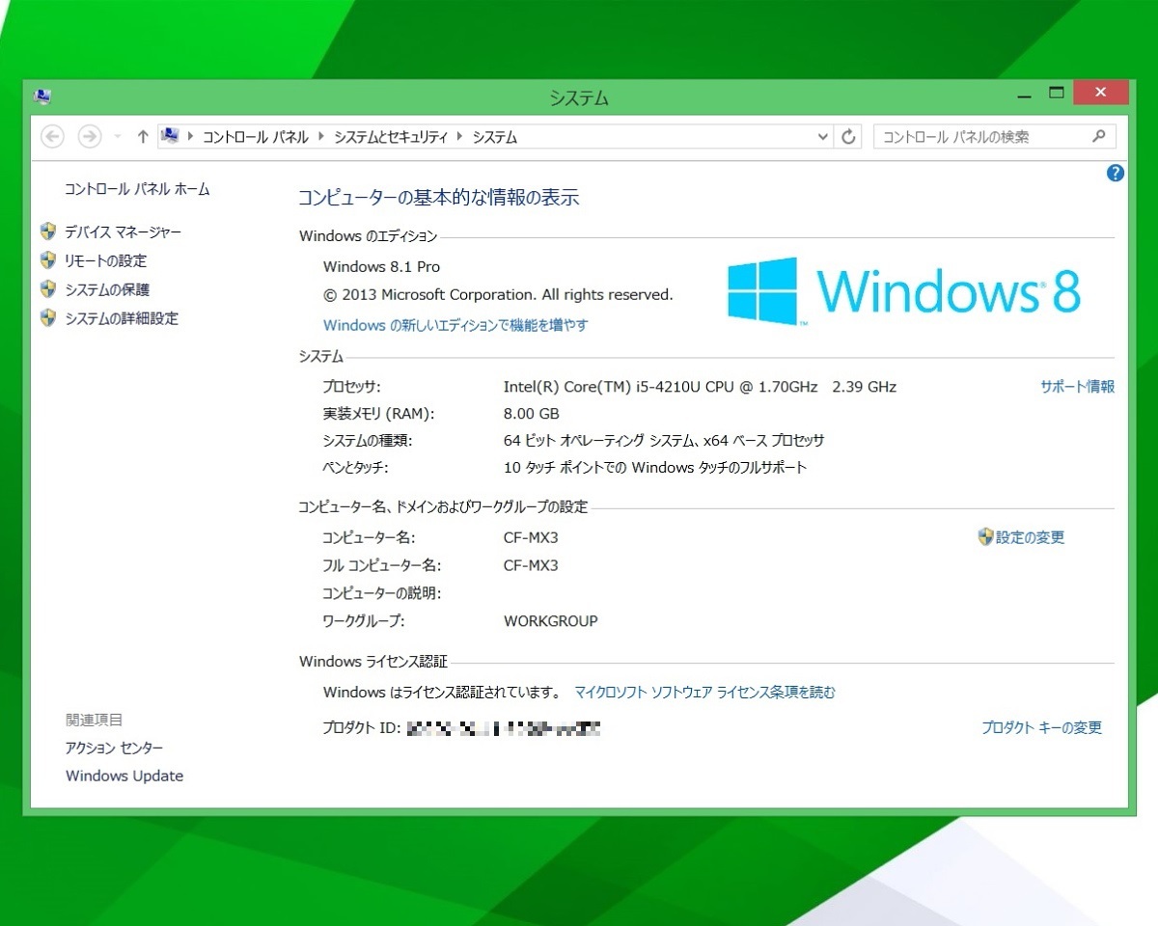Click the 10 タッチ ポイント pen and touch value
Viewport: 1158px width, 926px height.
(655, 468)
